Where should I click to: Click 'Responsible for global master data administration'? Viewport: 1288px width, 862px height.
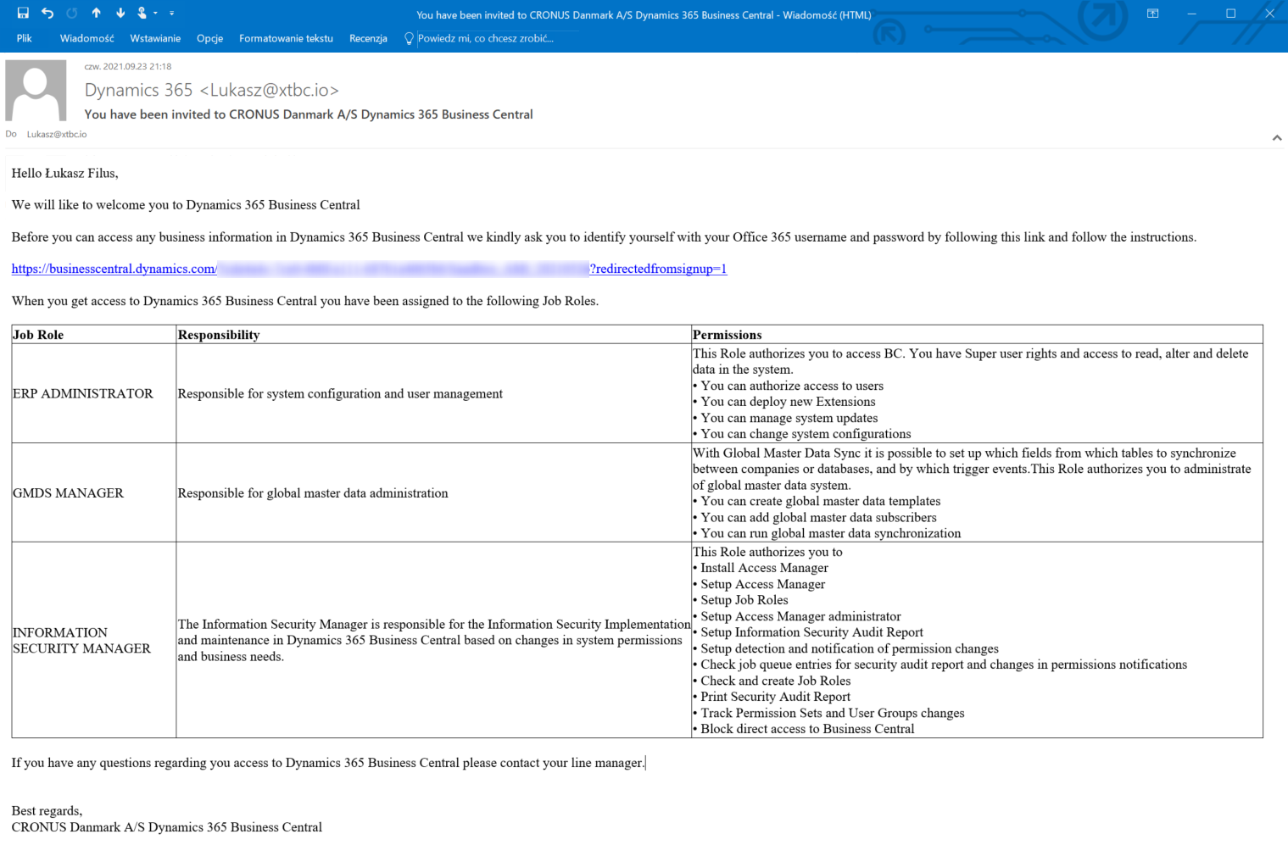313,492
